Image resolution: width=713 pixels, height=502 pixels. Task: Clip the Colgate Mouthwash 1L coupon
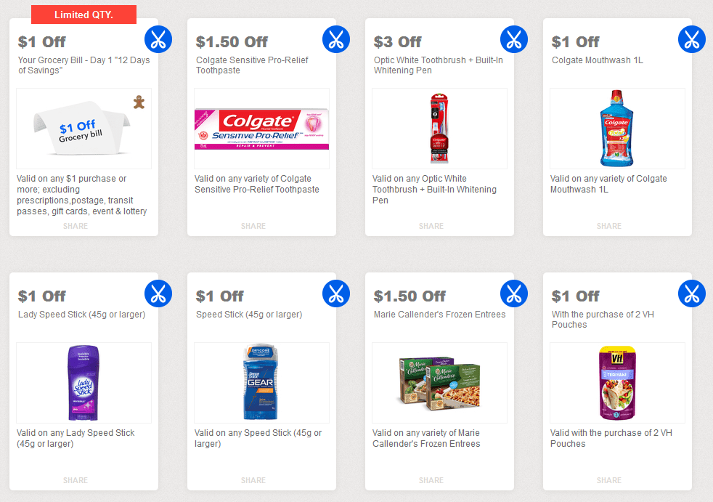[692, 40]
